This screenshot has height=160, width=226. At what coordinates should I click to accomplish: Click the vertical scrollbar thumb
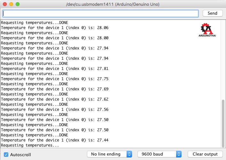click(223, 122)
